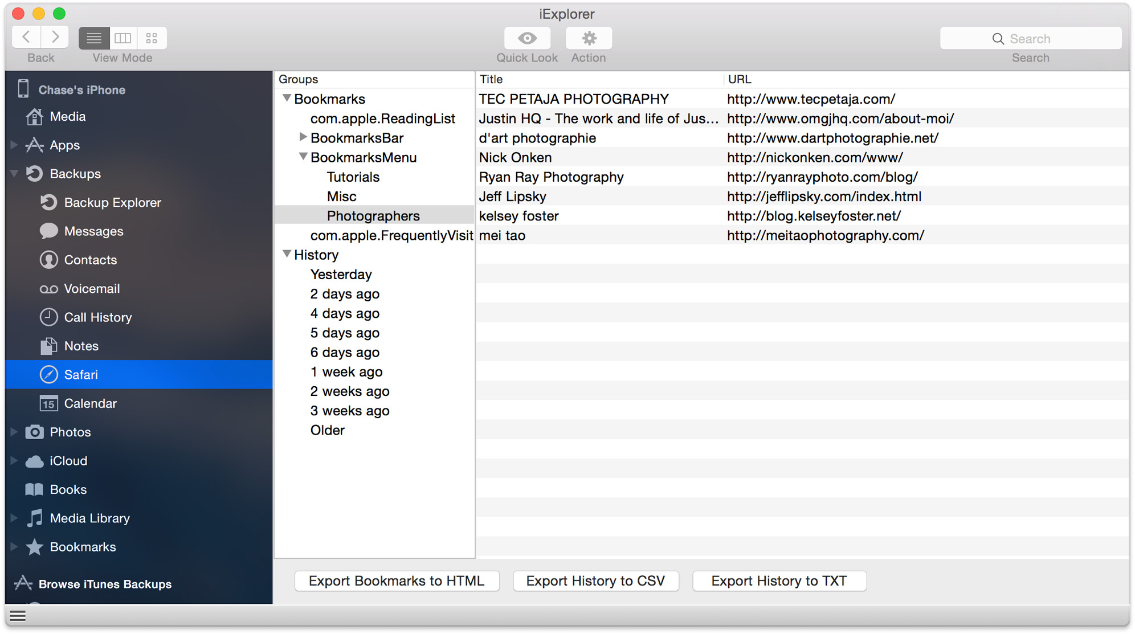Click Export Bookmarks to HTML button
The image size is (1135, 634).
pos(397,581)
